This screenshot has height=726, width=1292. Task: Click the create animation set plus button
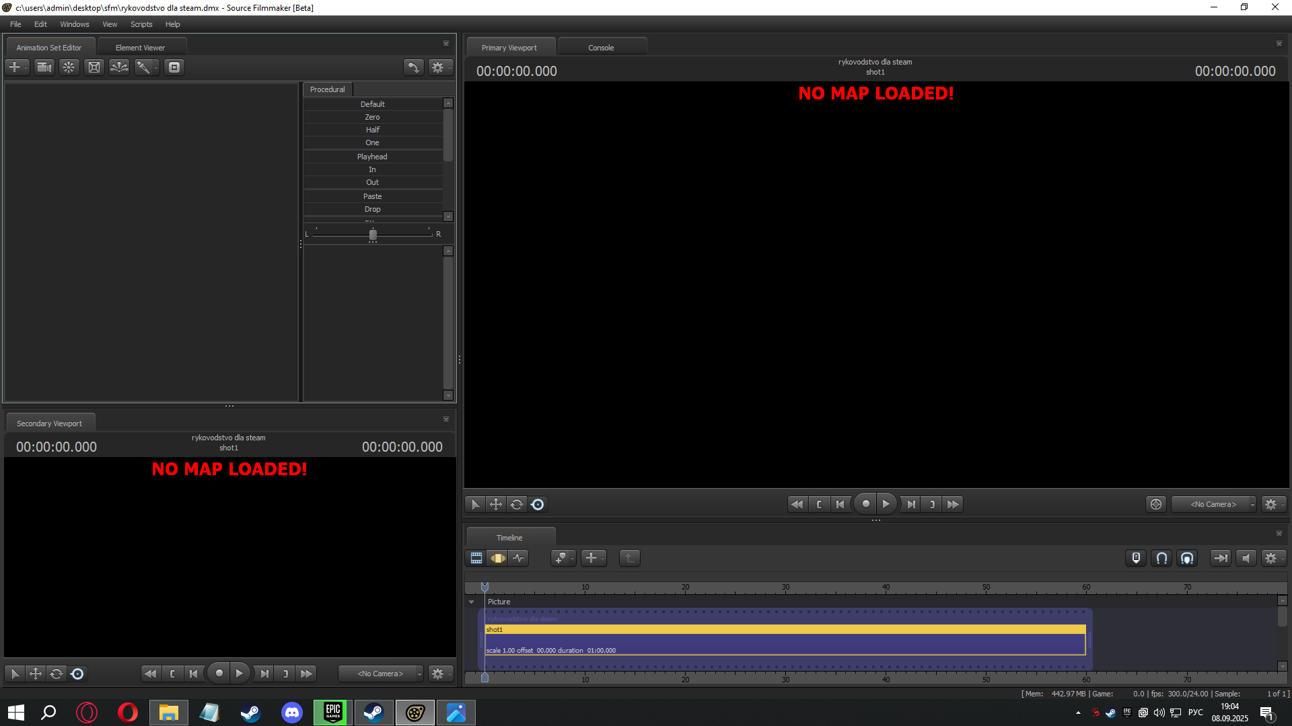[16, 67]
